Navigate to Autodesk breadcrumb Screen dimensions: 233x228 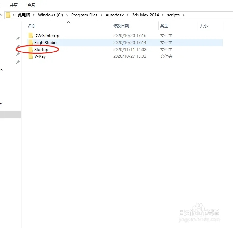tap(115, 15)
